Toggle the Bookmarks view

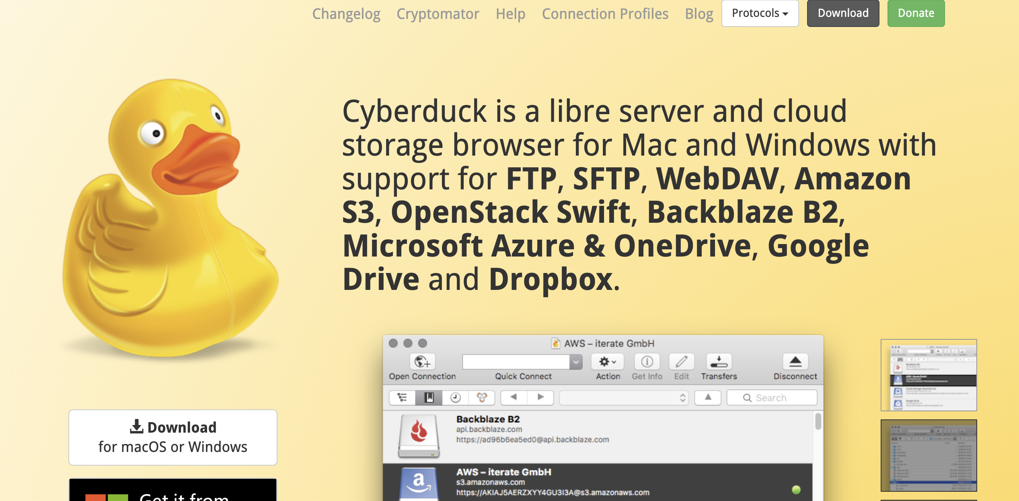point(429,397)
